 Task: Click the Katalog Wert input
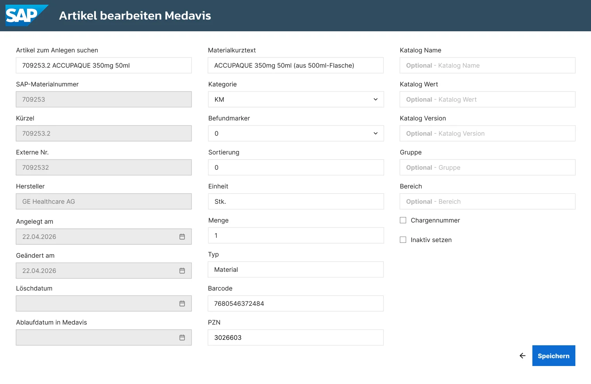click(487, 99)
